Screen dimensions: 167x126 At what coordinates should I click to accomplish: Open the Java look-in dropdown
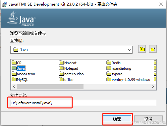point(71,50)
